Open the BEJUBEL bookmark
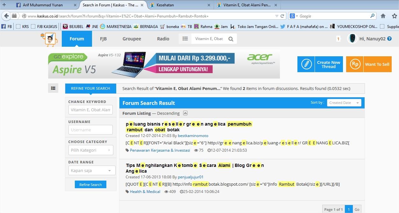The width and height of the screenshot is (399, 213). tap(73, 27)
